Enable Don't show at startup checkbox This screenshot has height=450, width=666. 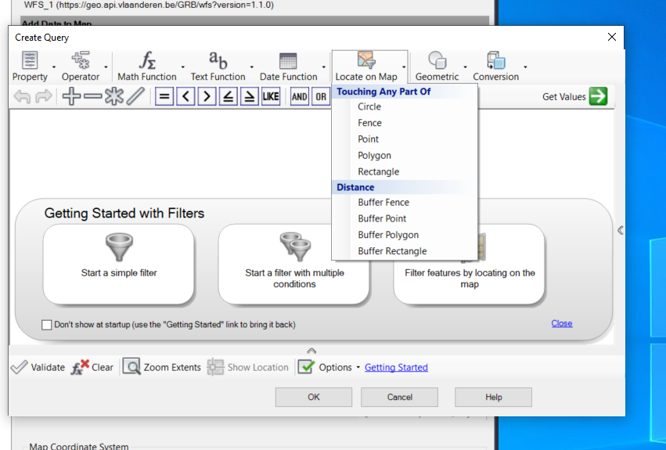pos(47,325)
